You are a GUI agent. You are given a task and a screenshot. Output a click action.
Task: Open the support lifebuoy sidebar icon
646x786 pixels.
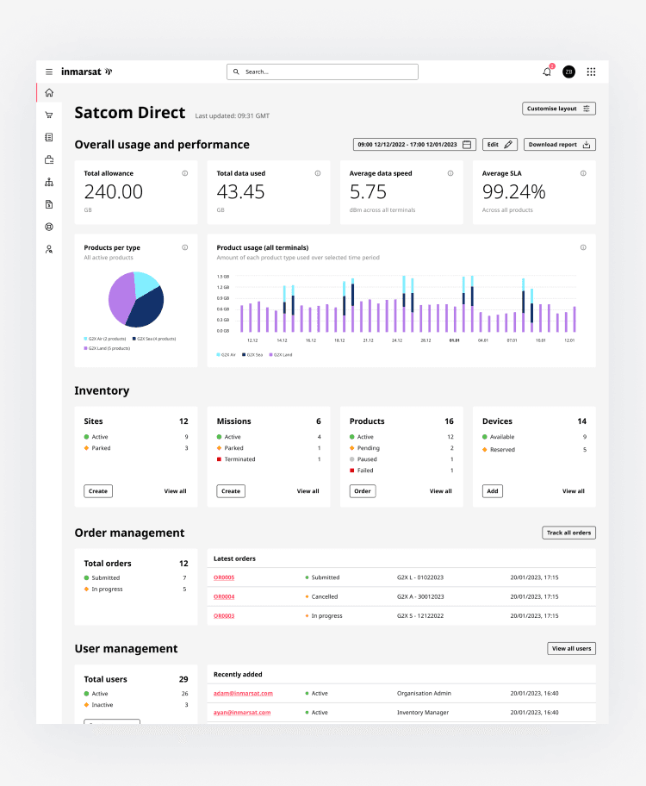tap(49, 227)
